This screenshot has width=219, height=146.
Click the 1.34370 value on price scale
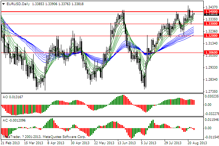pos(209,7)
